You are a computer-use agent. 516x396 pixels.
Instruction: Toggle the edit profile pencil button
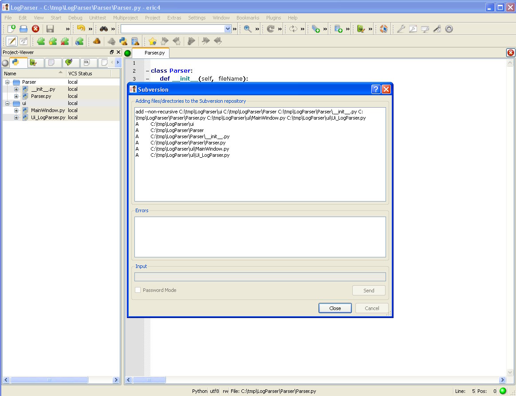pos(12,41)
